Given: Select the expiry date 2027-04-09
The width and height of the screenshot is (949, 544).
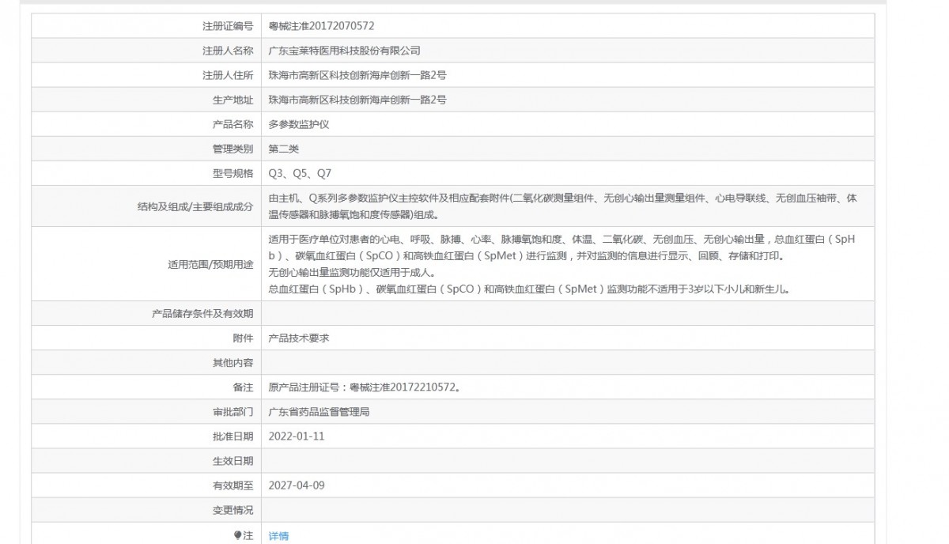Looking at the screenshot, I should [297, 485].
